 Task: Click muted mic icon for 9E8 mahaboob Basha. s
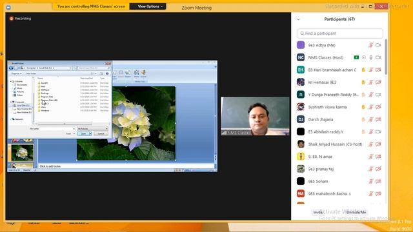(371, 193)
